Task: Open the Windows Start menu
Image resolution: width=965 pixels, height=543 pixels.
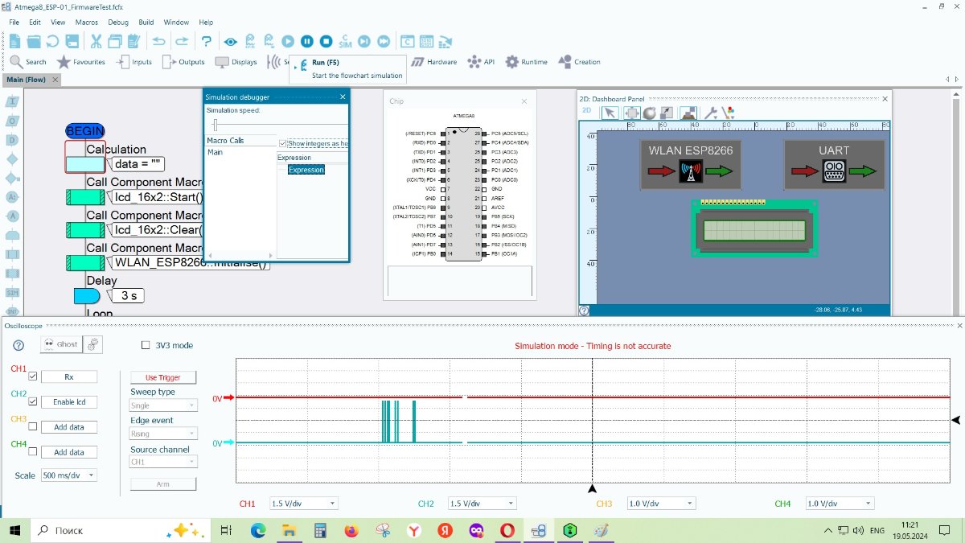Action: coord(14,530)
